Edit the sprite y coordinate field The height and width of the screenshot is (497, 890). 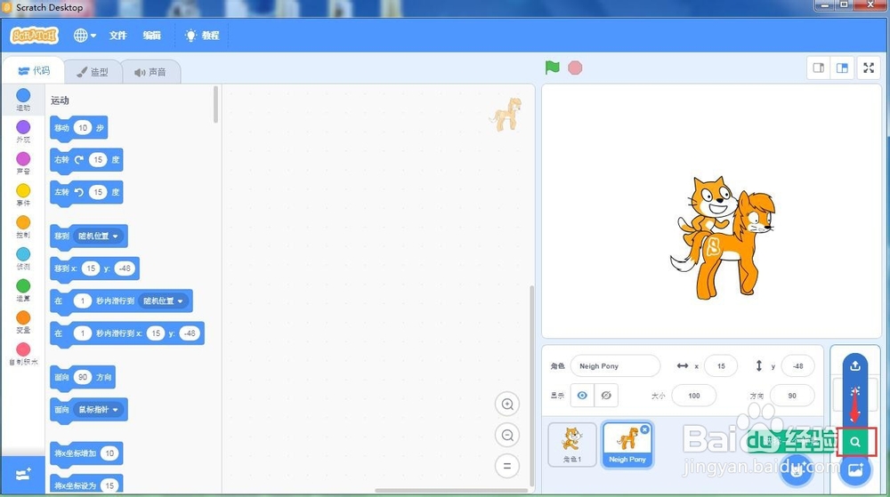point(798,366)
